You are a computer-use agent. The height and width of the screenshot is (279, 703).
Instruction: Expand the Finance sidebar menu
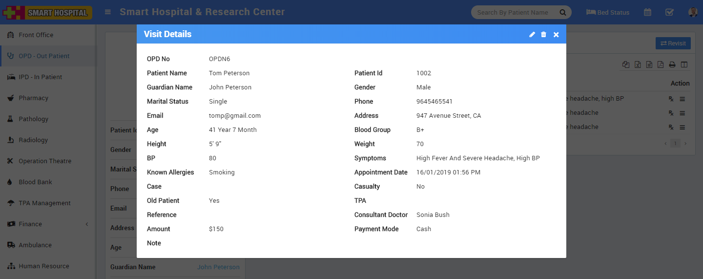coord(47,224)
